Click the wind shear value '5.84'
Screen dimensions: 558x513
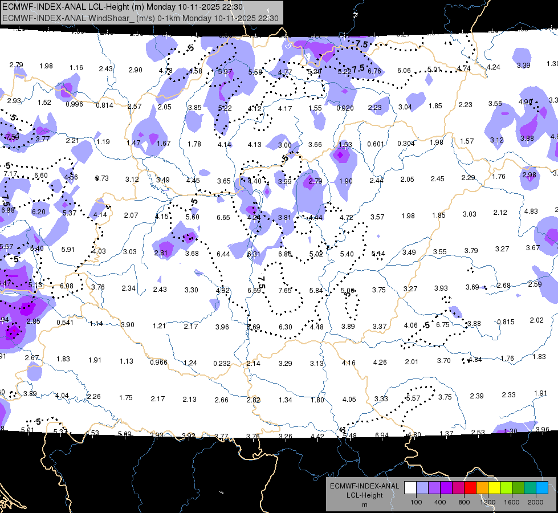[316, 291]
